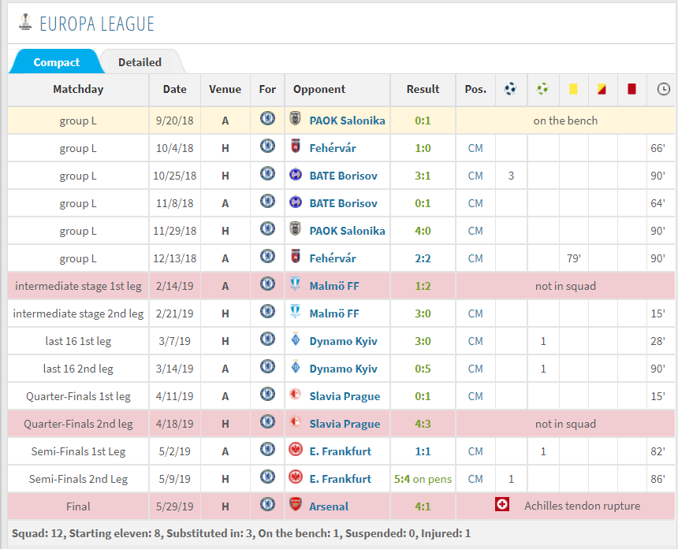Click Dynamo Kyiv crest in 3/14/19 row

coord(296,367)
